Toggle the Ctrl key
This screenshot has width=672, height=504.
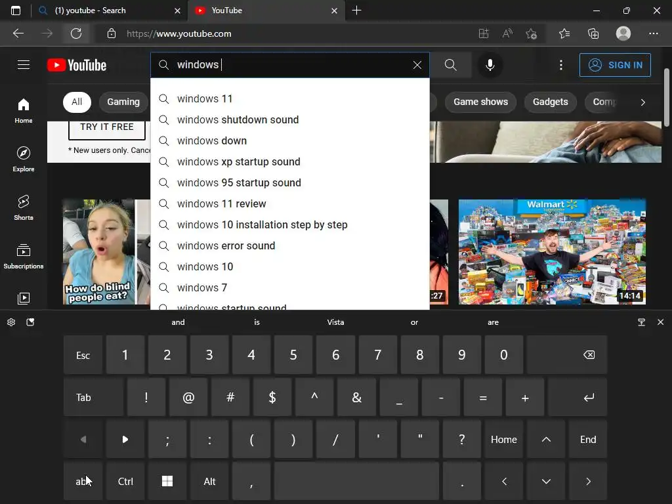[x=125, y=481]
